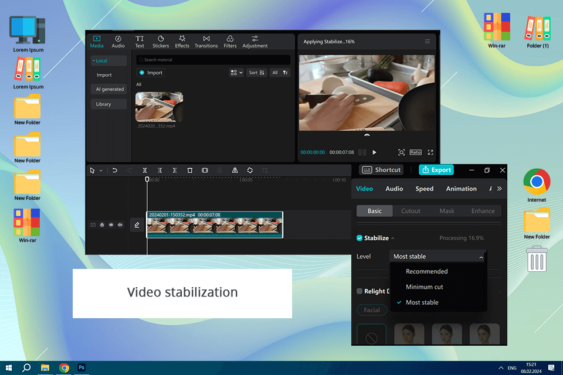This screenshot has height=375, width=563.
Task: Expand the grid view mode dropdown
Action: coord(236,73)
